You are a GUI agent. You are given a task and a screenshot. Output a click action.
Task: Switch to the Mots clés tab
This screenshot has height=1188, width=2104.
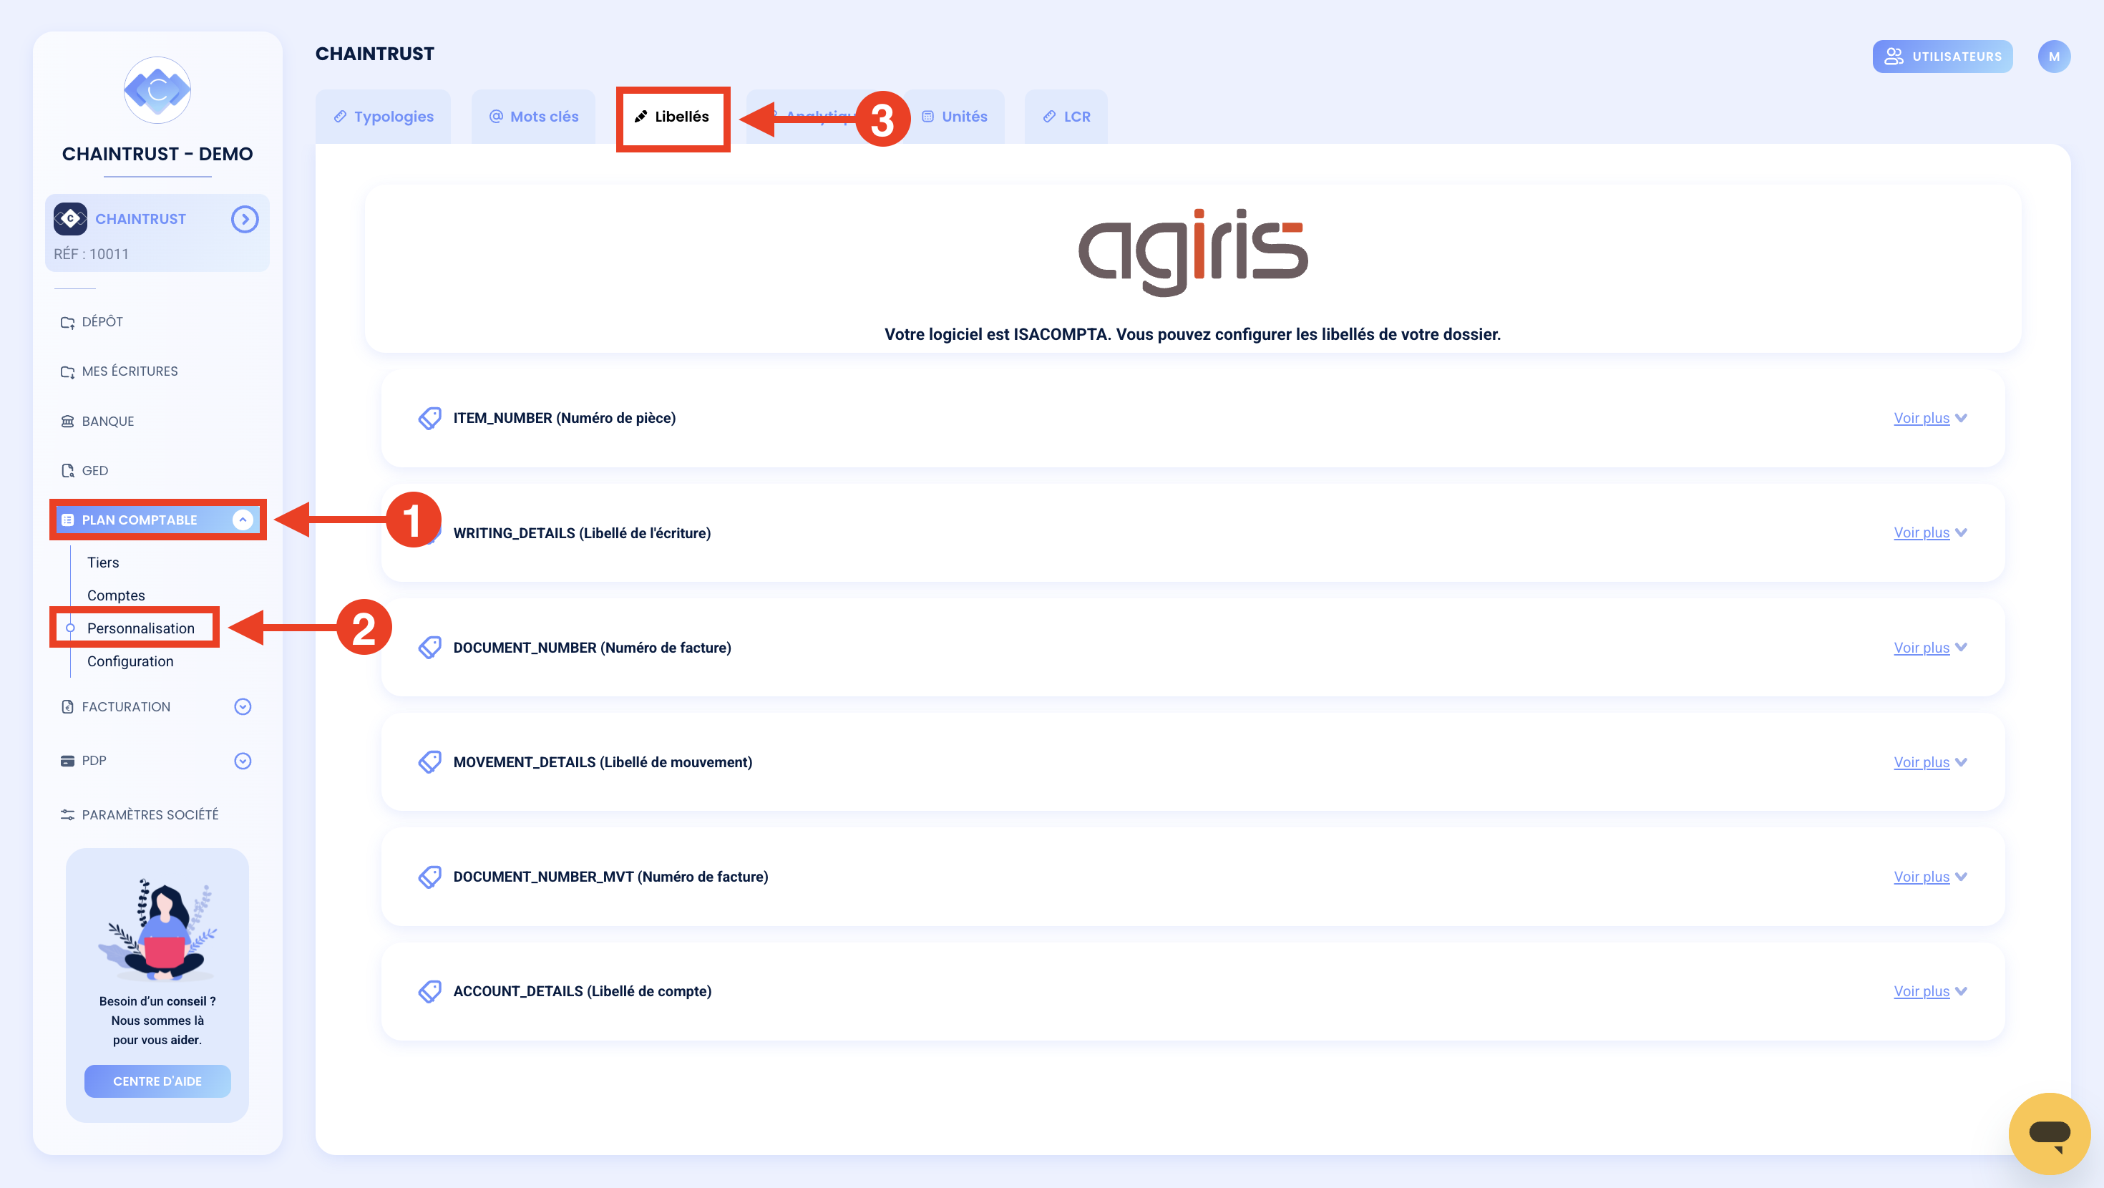click(x=533, y=117)
